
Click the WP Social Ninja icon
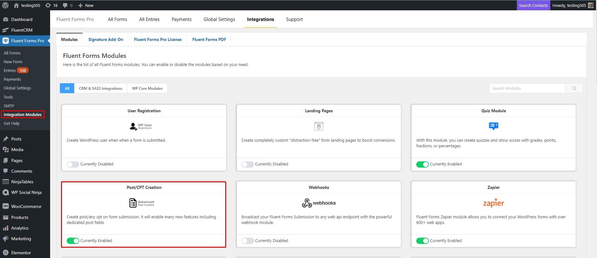(x=6, y=192)
